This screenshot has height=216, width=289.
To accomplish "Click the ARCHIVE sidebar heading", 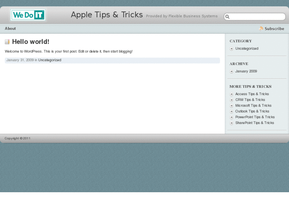I will [x=239, y=64].
